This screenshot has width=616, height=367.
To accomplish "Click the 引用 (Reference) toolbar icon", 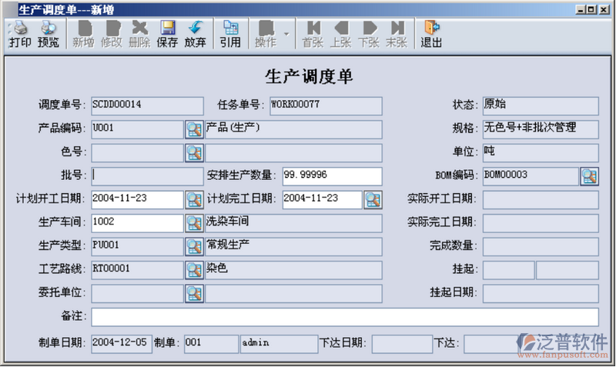I will click(229, 35).
